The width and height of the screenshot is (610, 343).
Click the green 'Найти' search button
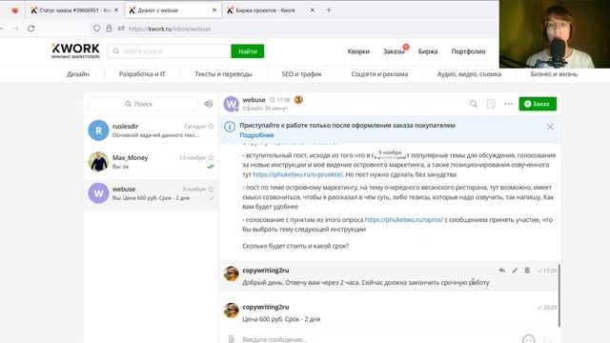(x=248, y=51)
